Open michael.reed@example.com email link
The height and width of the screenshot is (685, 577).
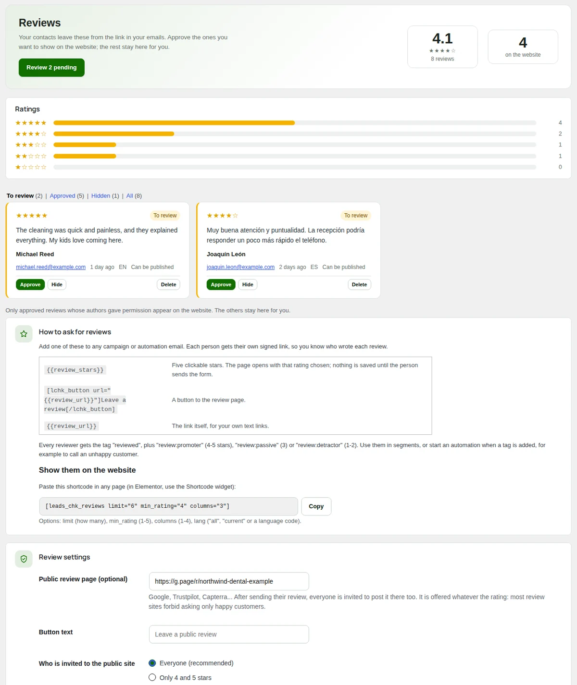[50, 267]
